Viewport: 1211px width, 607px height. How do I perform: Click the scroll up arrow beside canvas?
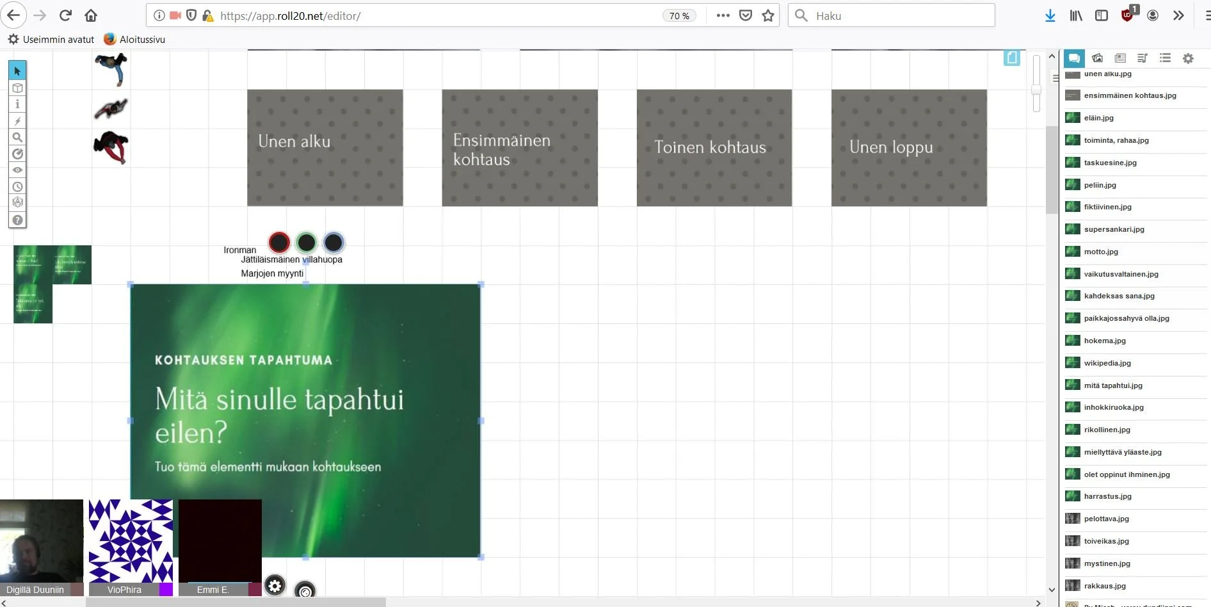click(1052, 56)
